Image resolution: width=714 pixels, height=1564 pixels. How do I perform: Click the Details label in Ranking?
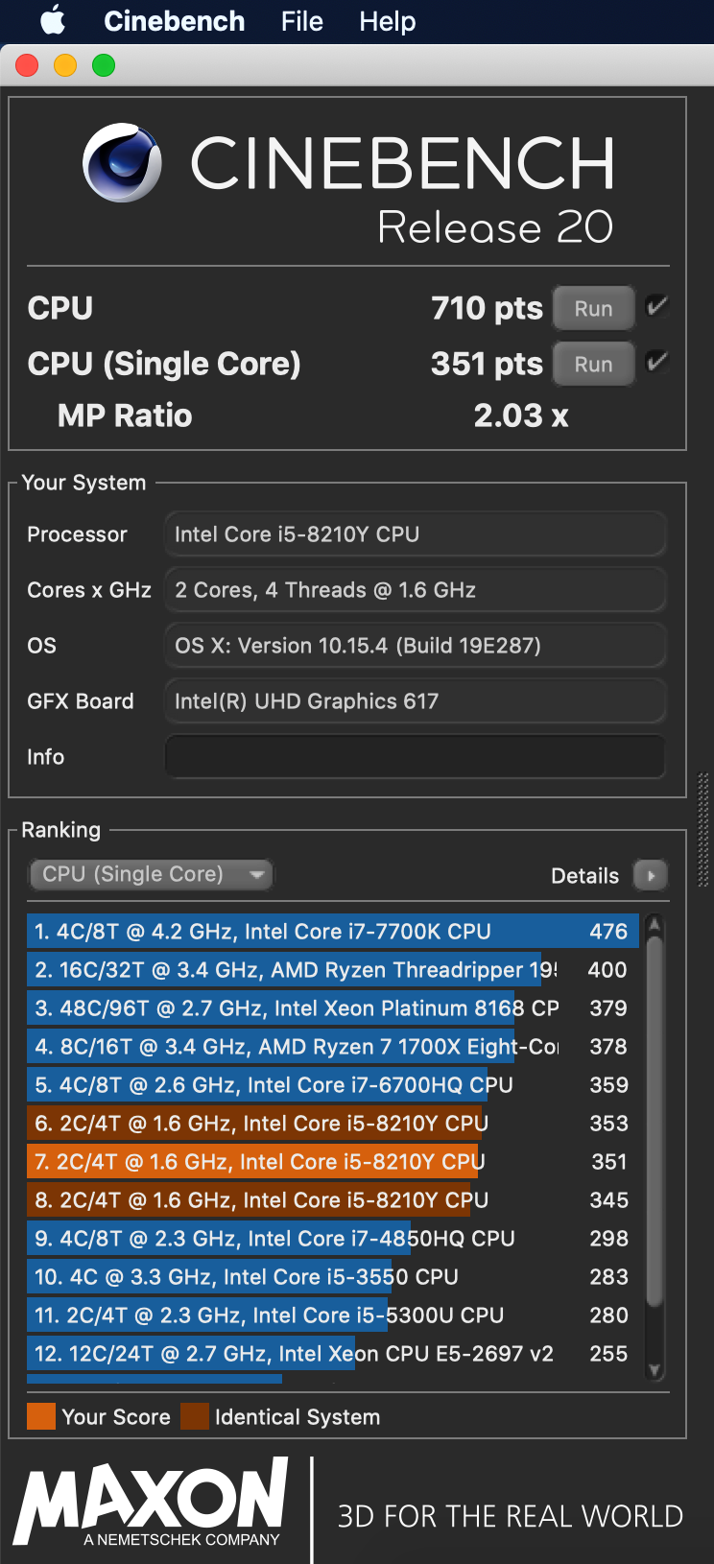[584, 876]
